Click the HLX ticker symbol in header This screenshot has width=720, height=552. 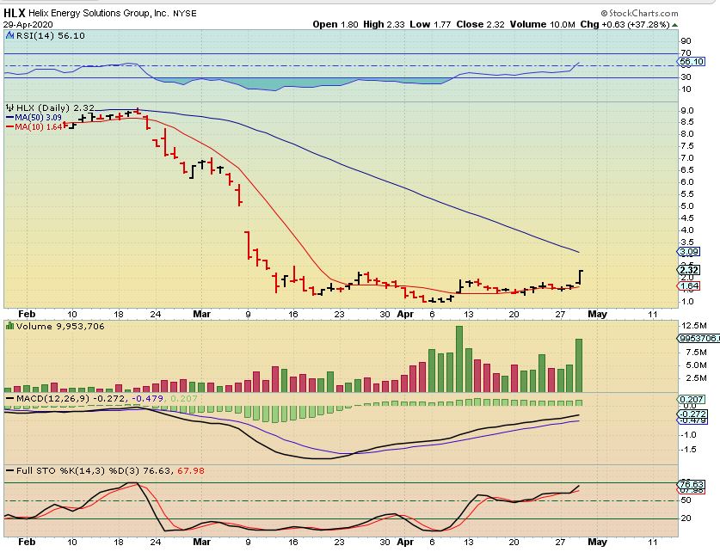pos(15,13)
